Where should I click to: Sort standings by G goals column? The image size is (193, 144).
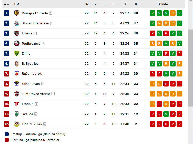coord(125,4)
